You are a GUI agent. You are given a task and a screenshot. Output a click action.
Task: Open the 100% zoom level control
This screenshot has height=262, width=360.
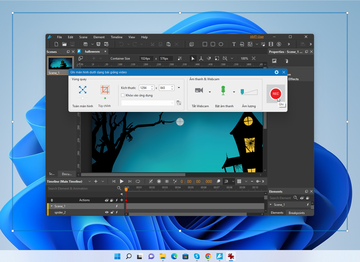click(244, 58)
